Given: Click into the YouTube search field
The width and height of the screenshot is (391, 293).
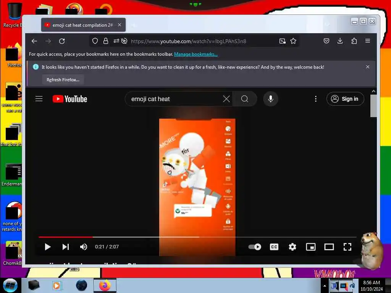Looking at the screenshot, I should 176,99.
